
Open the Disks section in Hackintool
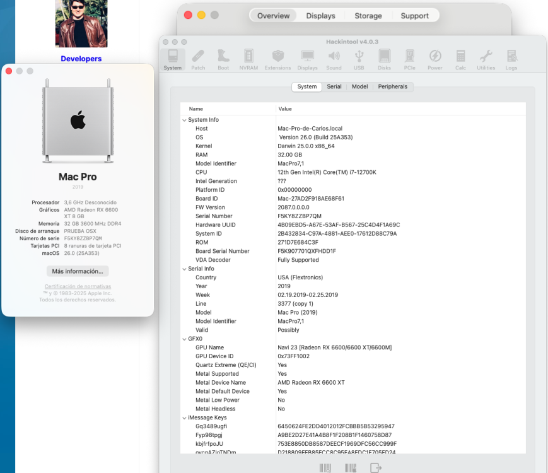pos(384,60)
